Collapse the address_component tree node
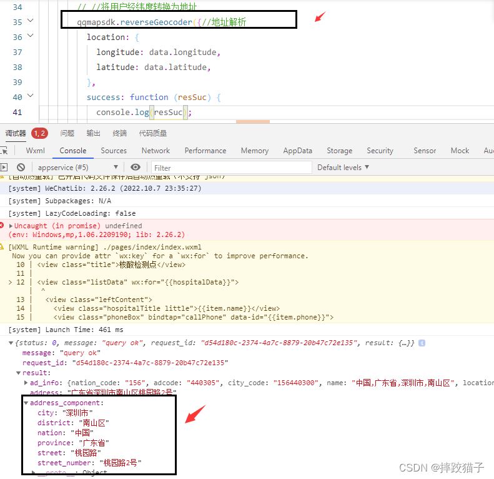 pyautogui.click(x=26, y=403)
